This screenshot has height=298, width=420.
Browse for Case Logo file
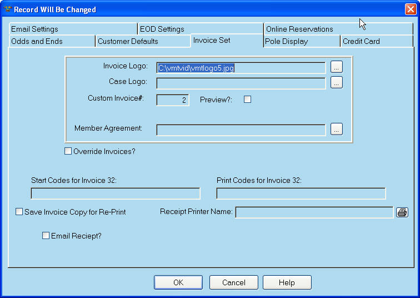pyautogui.click(x=337, y=83)
